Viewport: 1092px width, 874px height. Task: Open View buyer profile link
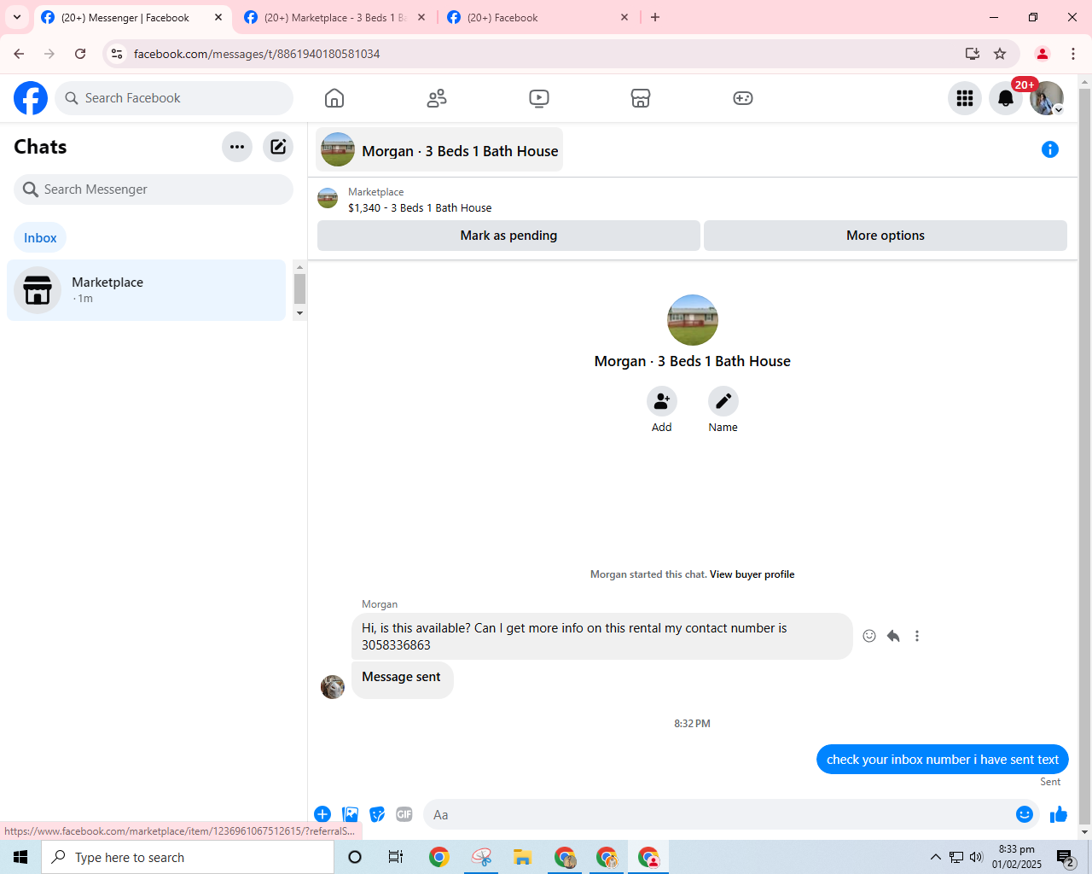click(752, 574)
